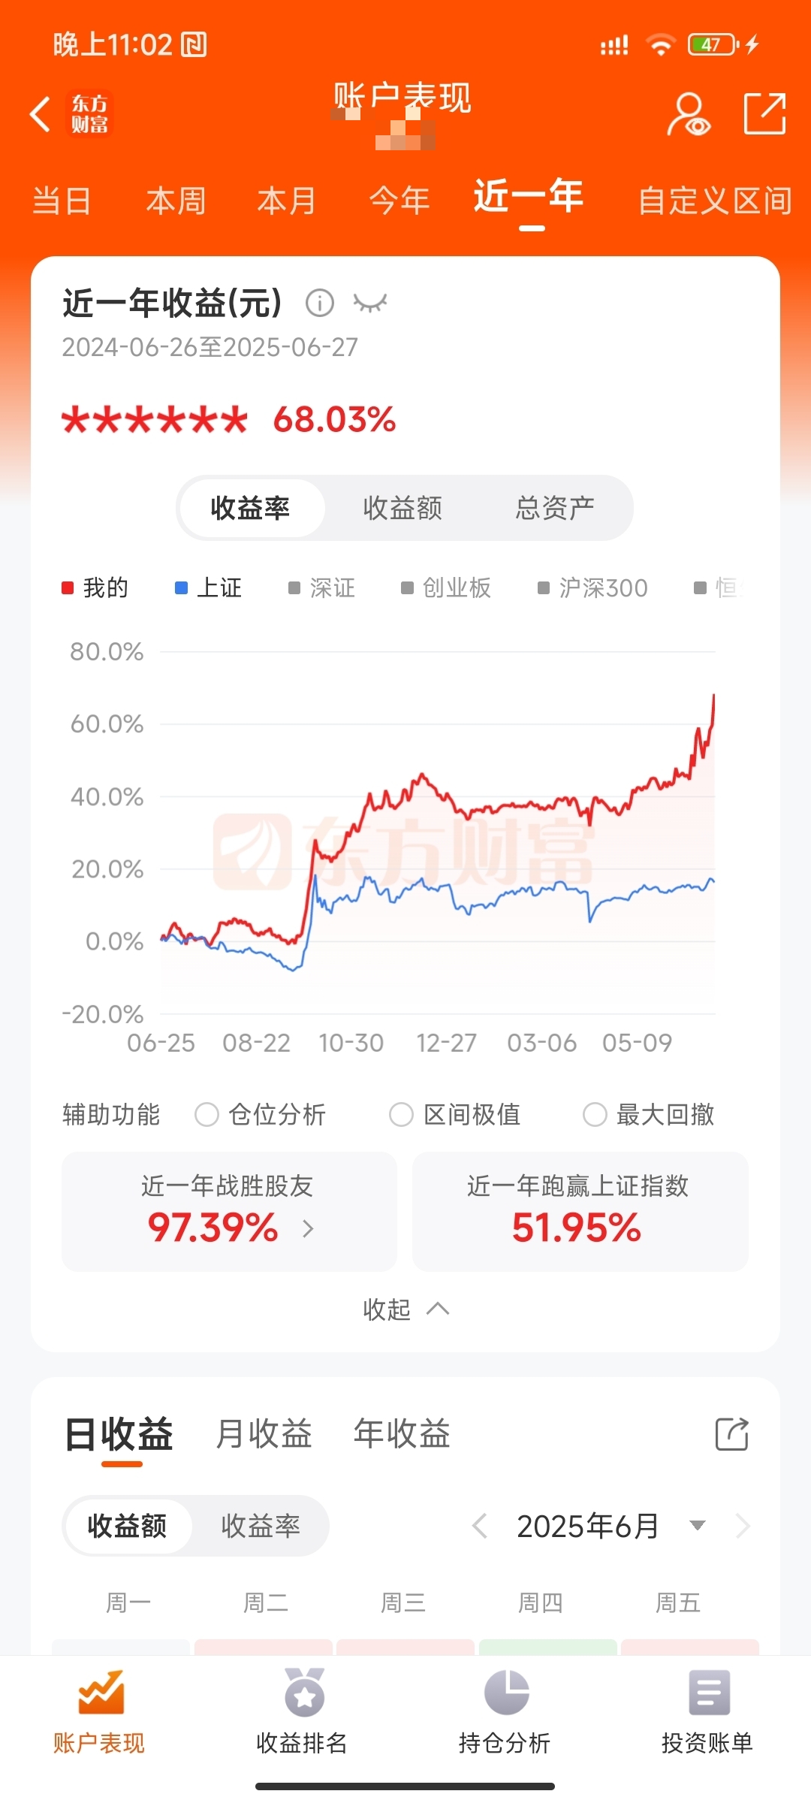Open the profile visibility icon
This screenshot has height=1803, width=811.
pyautogui.click(x=689, y=114)
